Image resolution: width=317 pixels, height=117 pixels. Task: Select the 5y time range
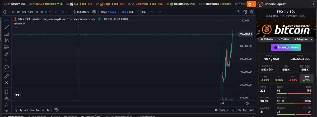(x=16, y=110)
